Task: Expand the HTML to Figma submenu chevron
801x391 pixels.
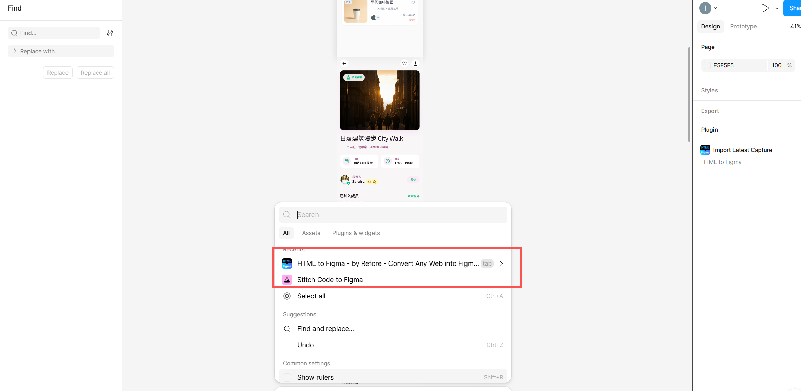Action: pyautogui.click(x=501, y=263)
